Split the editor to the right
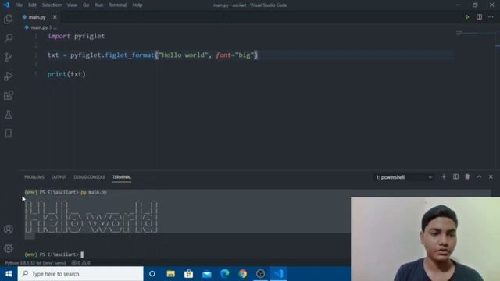 click(479, 17)
